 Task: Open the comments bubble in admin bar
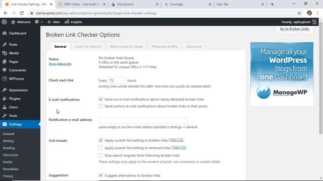click(39, 22)
